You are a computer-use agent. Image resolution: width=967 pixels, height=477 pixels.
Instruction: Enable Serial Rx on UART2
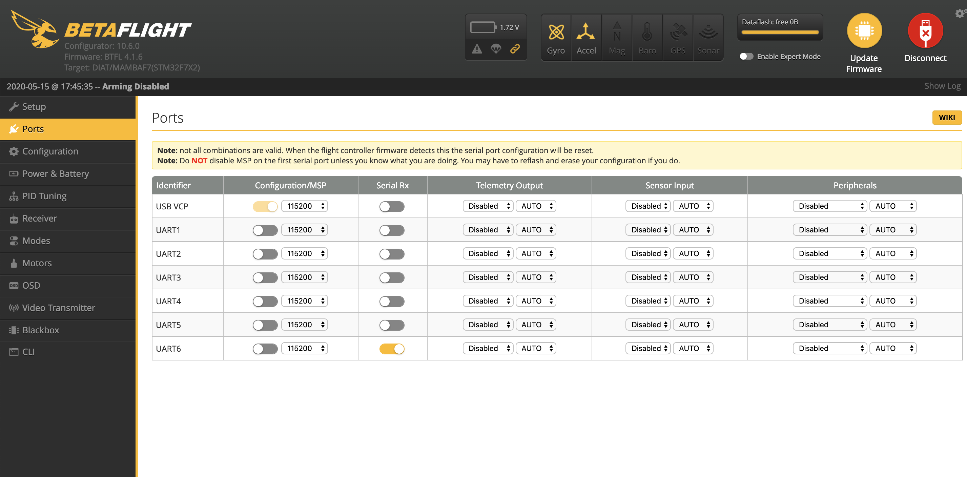(x=392, y=254)
